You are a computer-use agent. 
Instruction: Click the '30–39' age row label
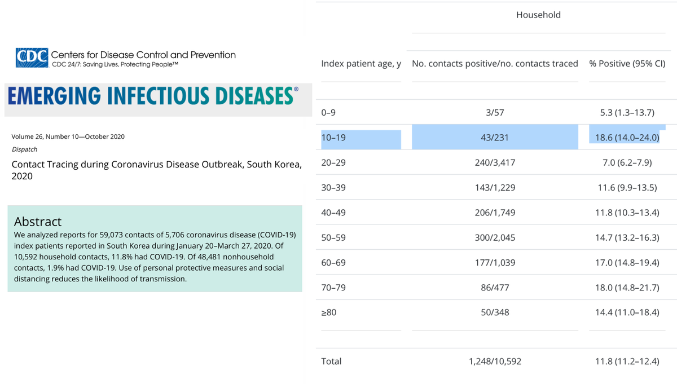332,187
